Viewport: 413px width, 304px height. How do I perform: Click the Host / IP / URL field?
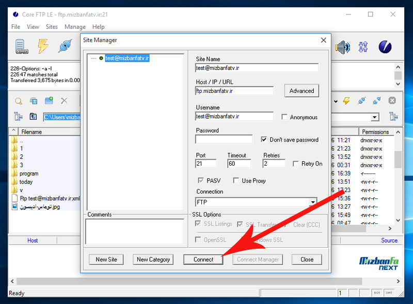pos(234,91)
